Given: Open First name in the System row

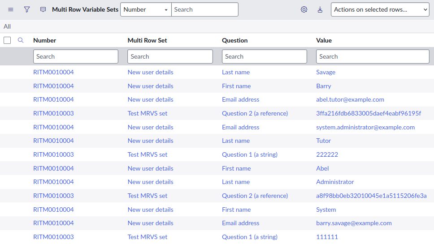Looking at the screenshot, I should click(236, 210).
